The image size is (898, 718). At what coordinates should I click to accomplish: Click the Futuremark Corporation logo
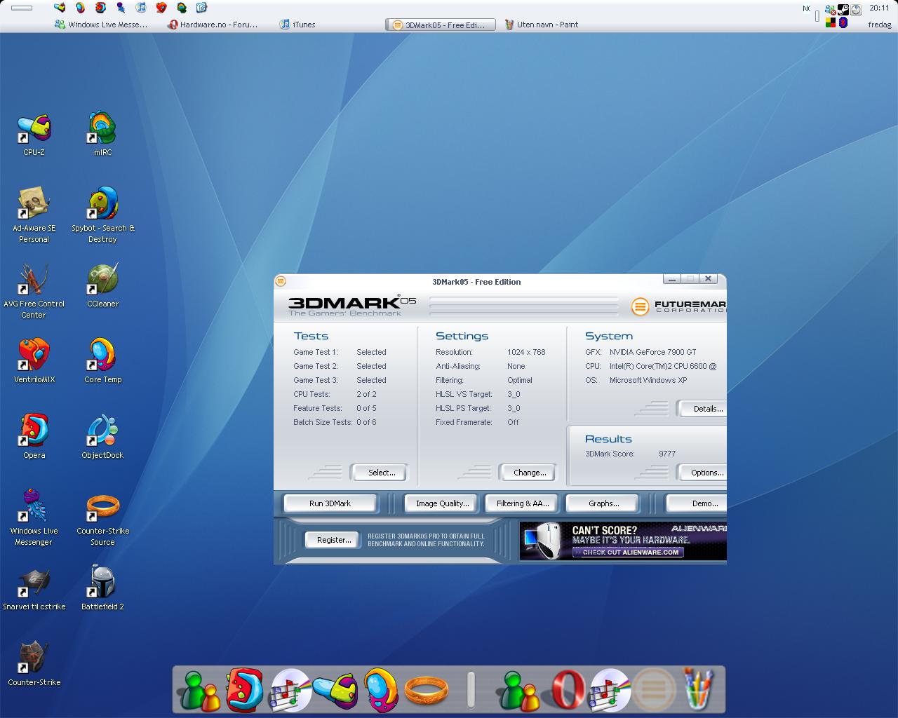coord(678,306)
